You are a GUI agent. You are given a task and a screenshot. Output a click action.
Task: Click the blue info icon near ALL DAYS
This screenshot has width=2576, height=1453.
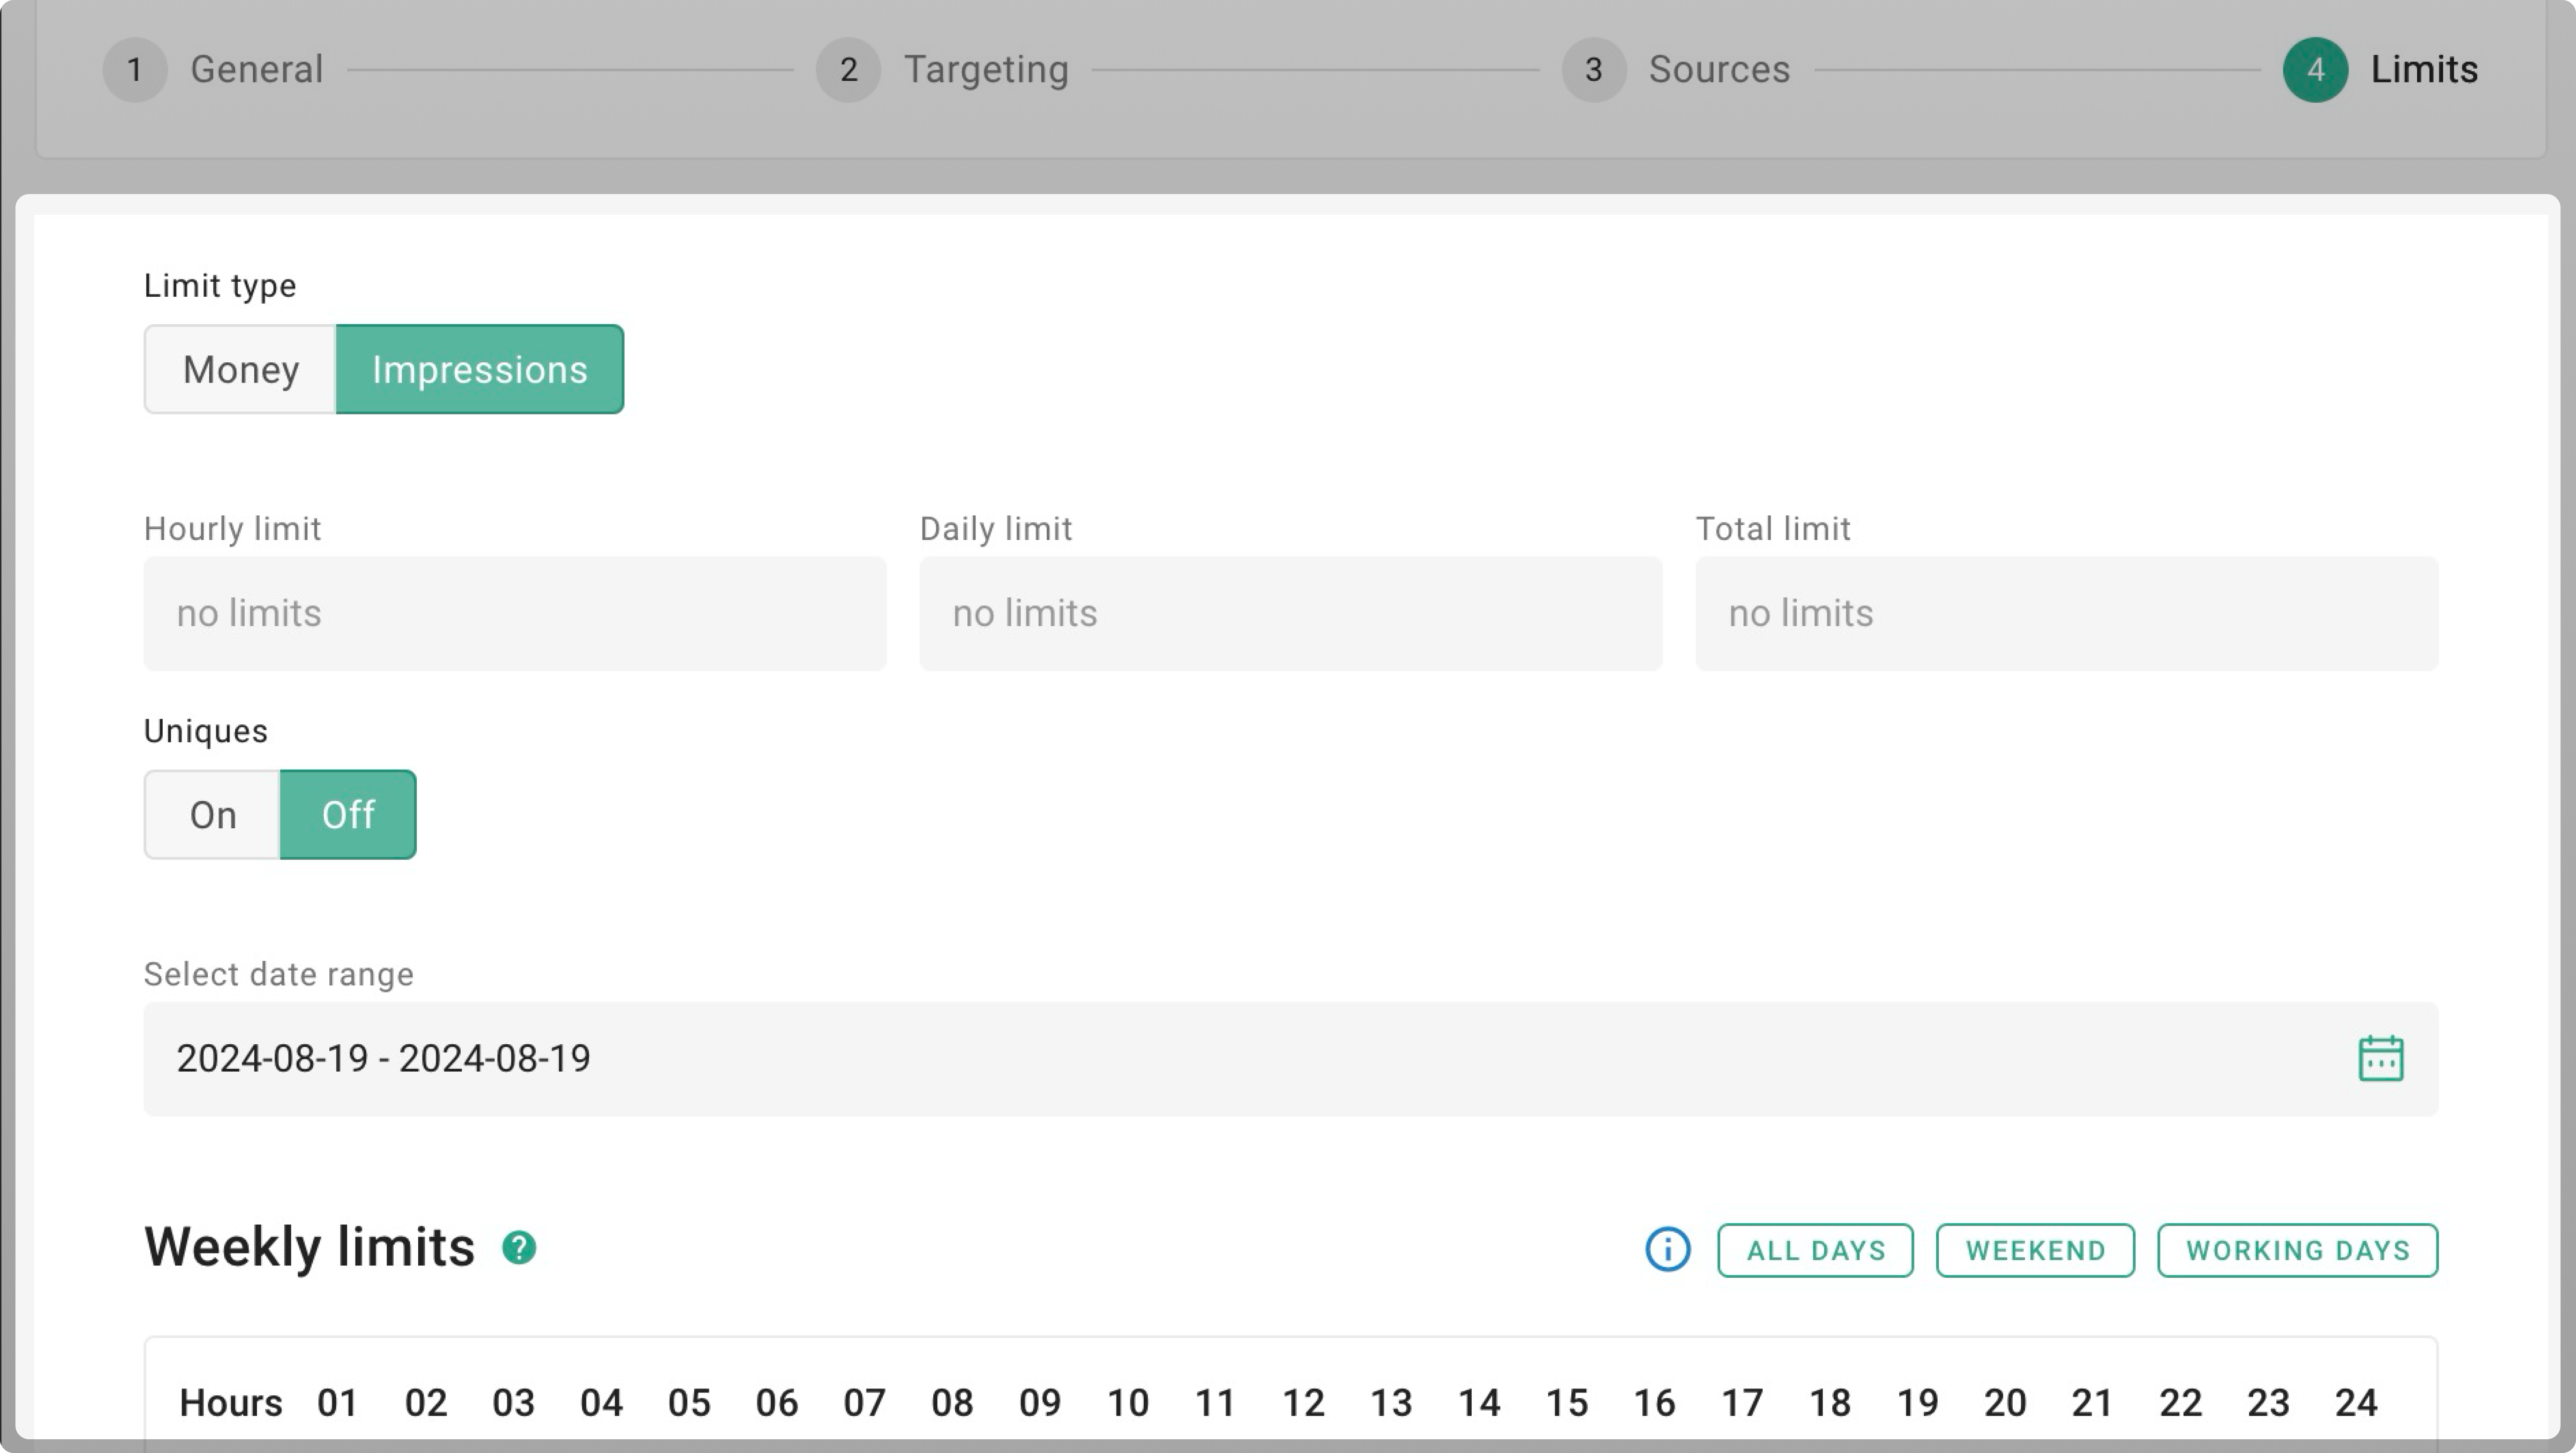point(1667,1248)
